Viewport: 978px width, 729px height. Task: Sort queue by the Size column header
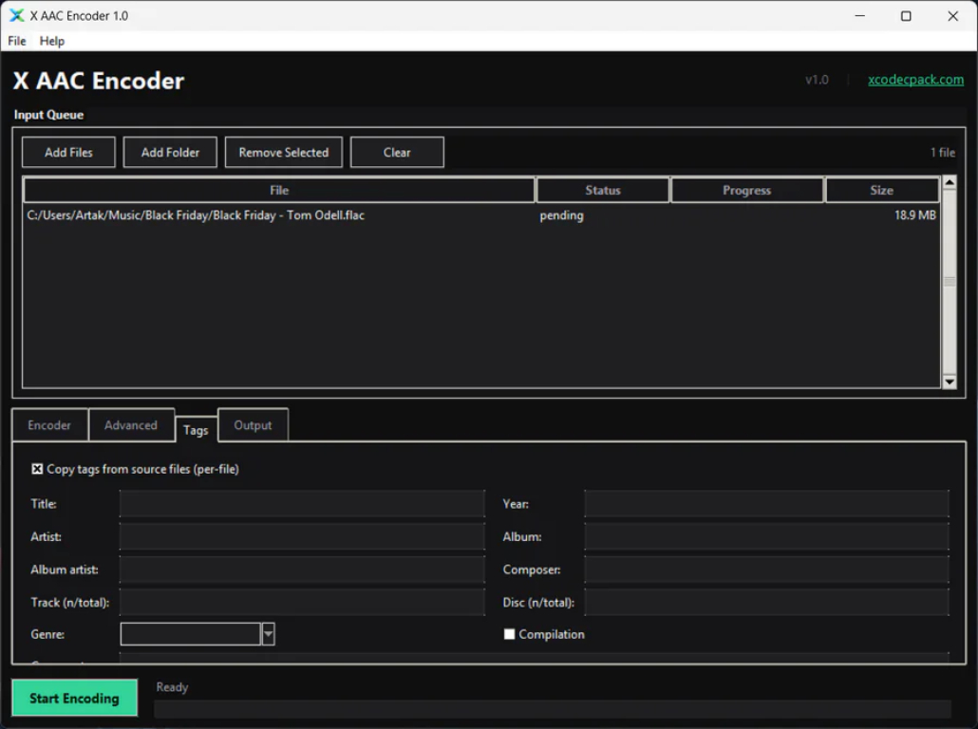pyautogui.click(x=881, y=190)
